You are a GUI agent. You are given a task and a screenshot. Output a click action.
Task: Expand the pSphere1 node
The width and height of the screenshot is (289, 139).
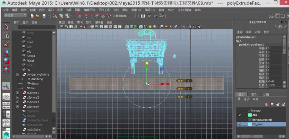point(18,93)
